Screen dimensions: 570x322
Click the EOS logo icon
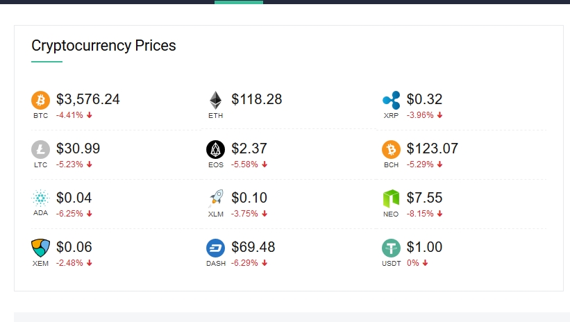click(x=216, y=149)
